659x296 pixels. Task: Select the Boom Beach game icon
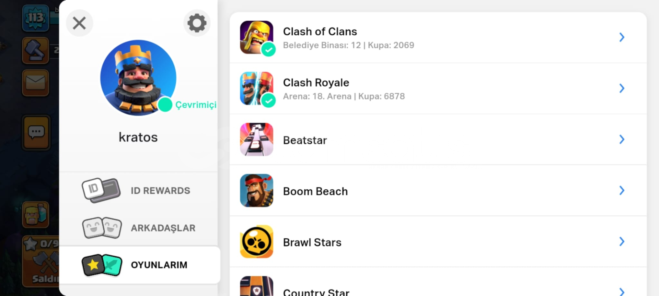click(x=257, y=191)
